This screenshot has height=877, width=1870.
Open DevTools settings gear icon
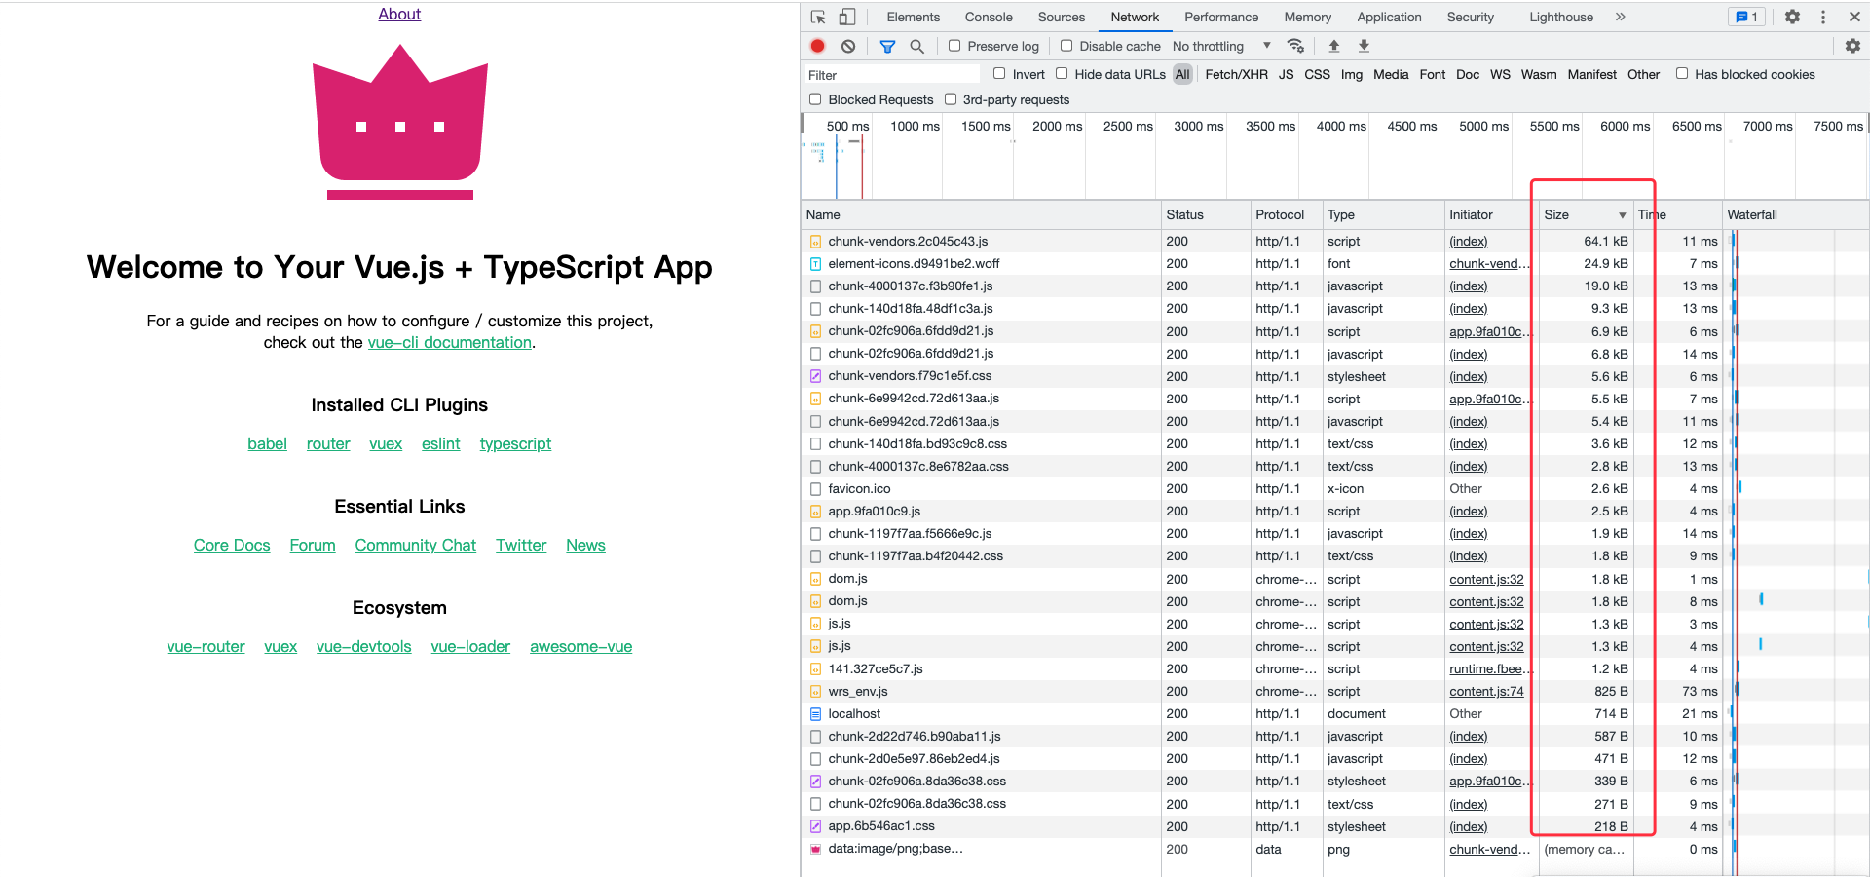(1792, 17)
